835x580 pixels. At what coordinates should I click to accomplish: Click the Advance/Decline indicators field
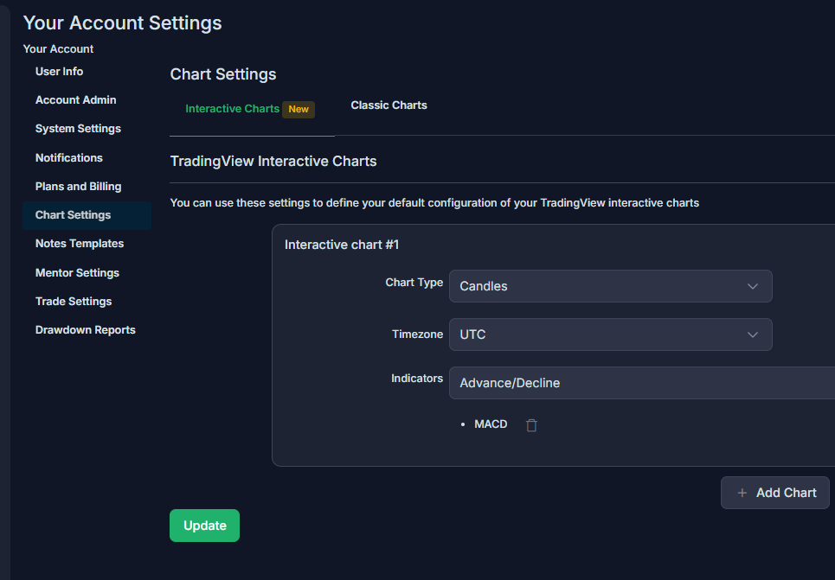(x=642, y=383)
